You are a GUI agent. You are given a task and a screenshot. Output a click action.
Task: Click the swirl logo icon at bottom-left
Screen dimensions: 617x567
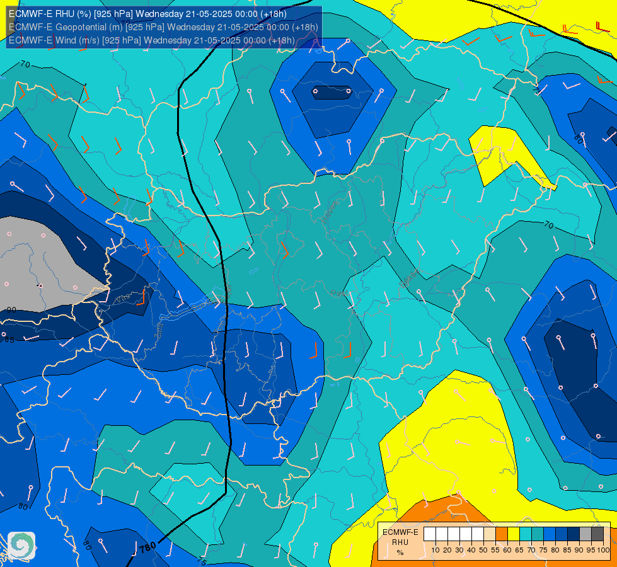point(21,546)
